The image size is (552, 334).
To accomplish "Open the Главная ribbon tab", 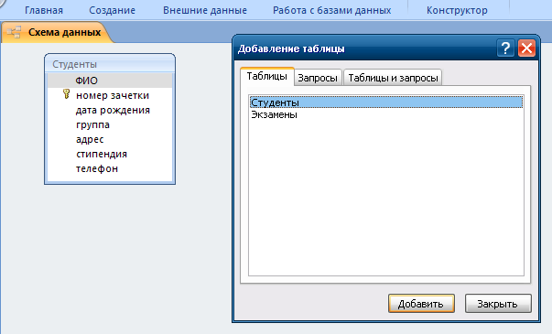I will pos(44,10).
